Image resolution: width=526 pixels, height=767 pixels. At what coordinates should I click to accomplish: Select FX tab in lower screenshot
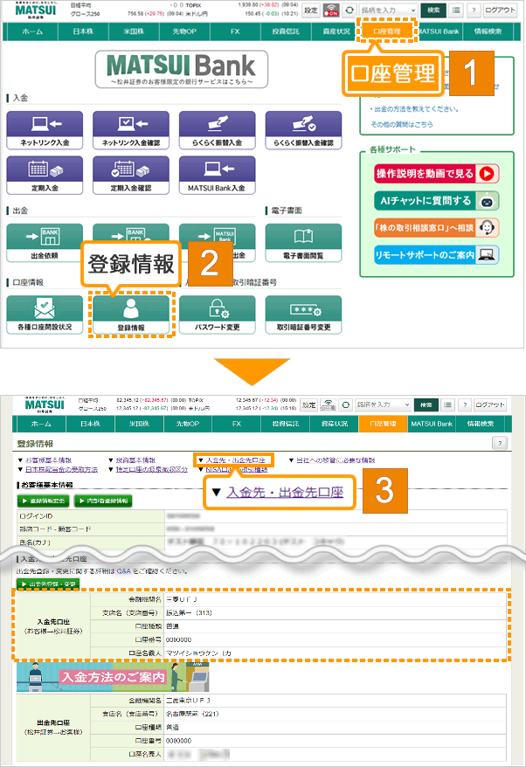237,424
